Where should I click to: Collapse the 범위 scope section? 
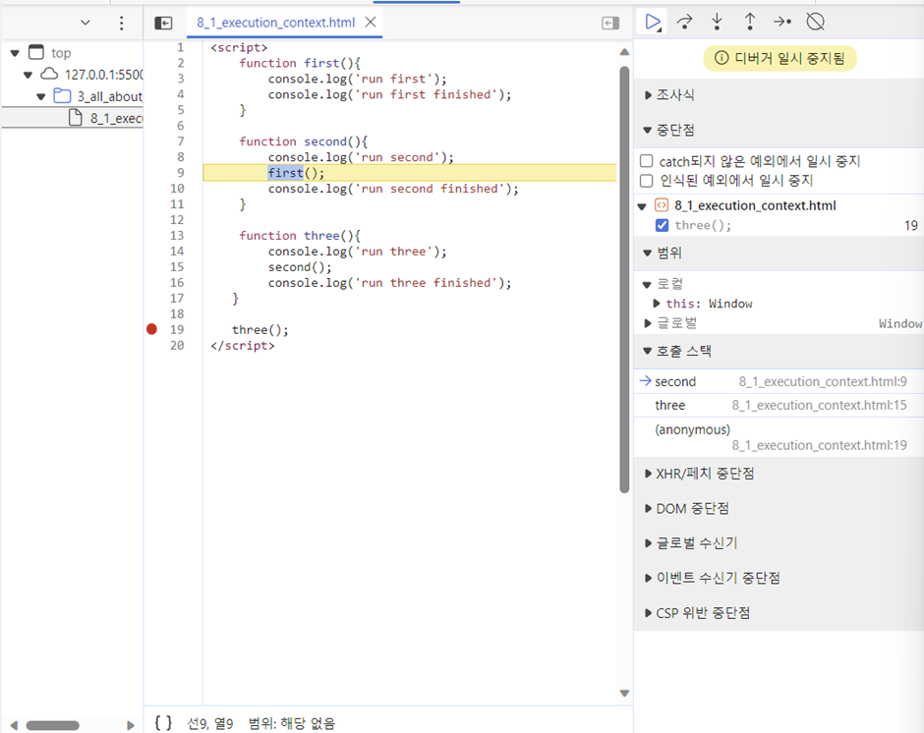point(648,254)
